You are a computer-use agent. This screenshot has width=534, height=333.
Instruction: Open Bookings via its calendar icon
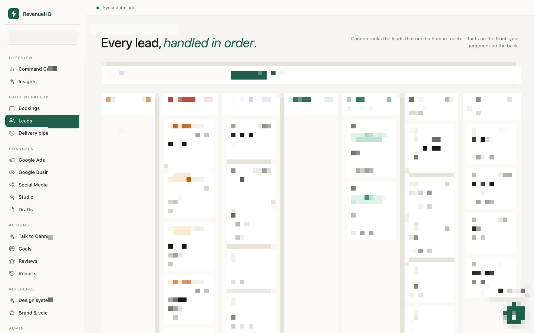(x=12, y=108)
